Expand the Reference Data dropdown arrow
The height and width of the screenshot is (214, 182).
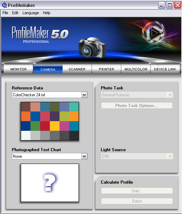[x=84, y=95]
